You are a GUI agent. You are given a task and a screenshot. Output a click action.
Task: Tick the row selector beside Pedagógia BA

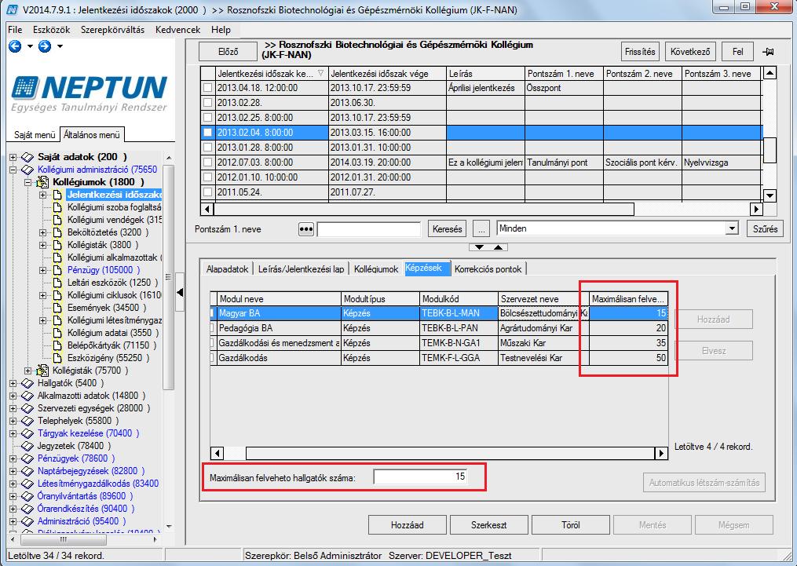pos(213,328)
